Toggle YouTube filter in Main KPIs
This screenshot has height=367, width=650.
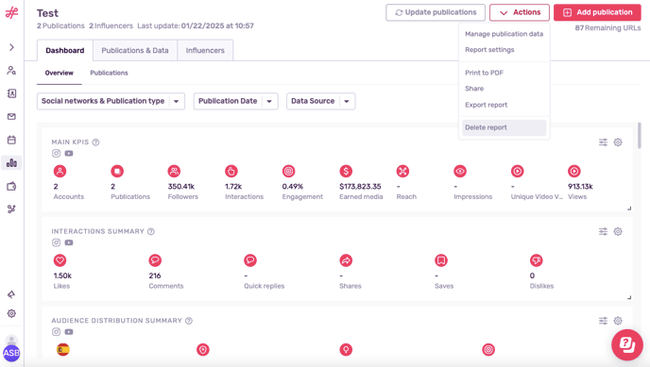click(69, 154)
